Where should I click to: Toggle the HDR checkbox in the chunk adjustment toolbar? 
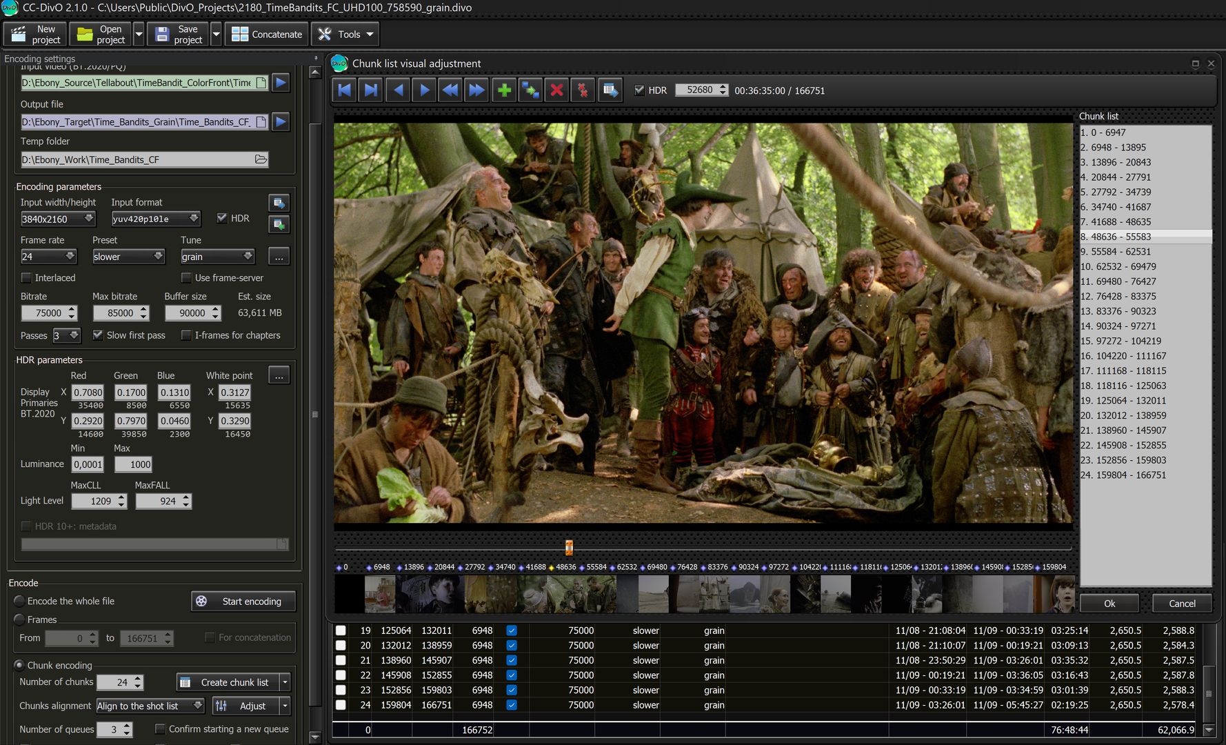pyautogui.click(x=639, y=90)
